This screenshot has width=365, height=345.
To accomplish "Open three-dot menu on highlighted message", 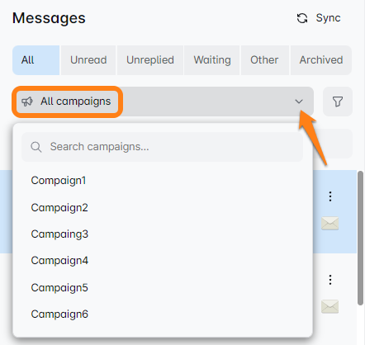I will tap(330, 196).
